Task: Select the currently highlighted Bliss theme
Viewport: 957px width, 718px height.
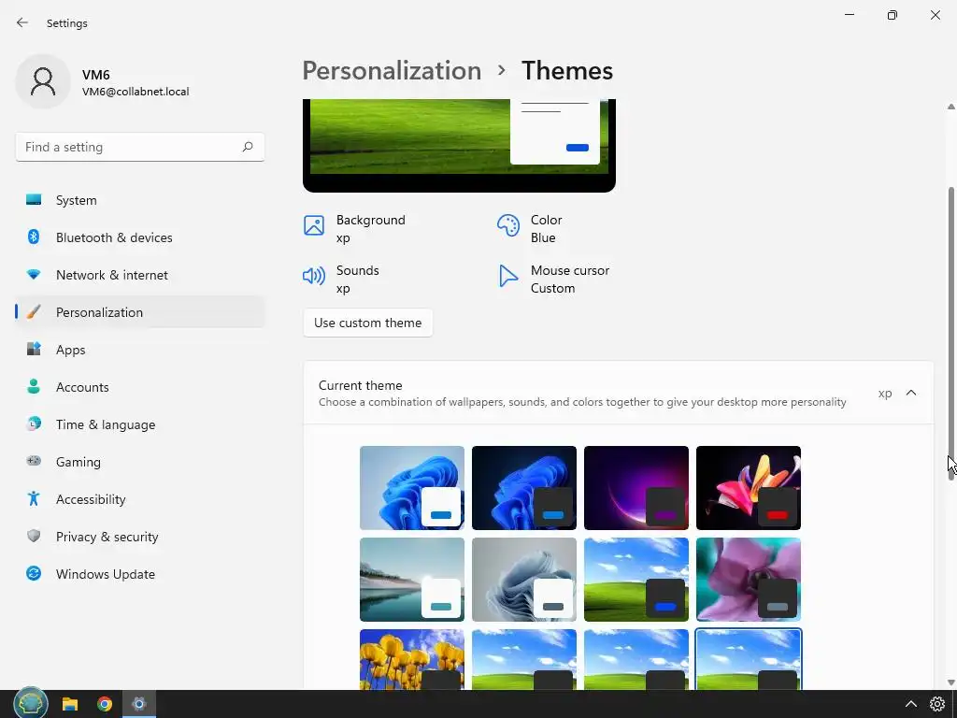Action: 749,659
